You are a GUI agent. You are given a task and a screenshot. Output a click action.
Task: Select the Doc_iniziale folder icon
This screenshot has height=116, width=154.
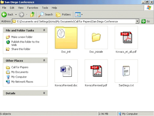pos(96,37)
